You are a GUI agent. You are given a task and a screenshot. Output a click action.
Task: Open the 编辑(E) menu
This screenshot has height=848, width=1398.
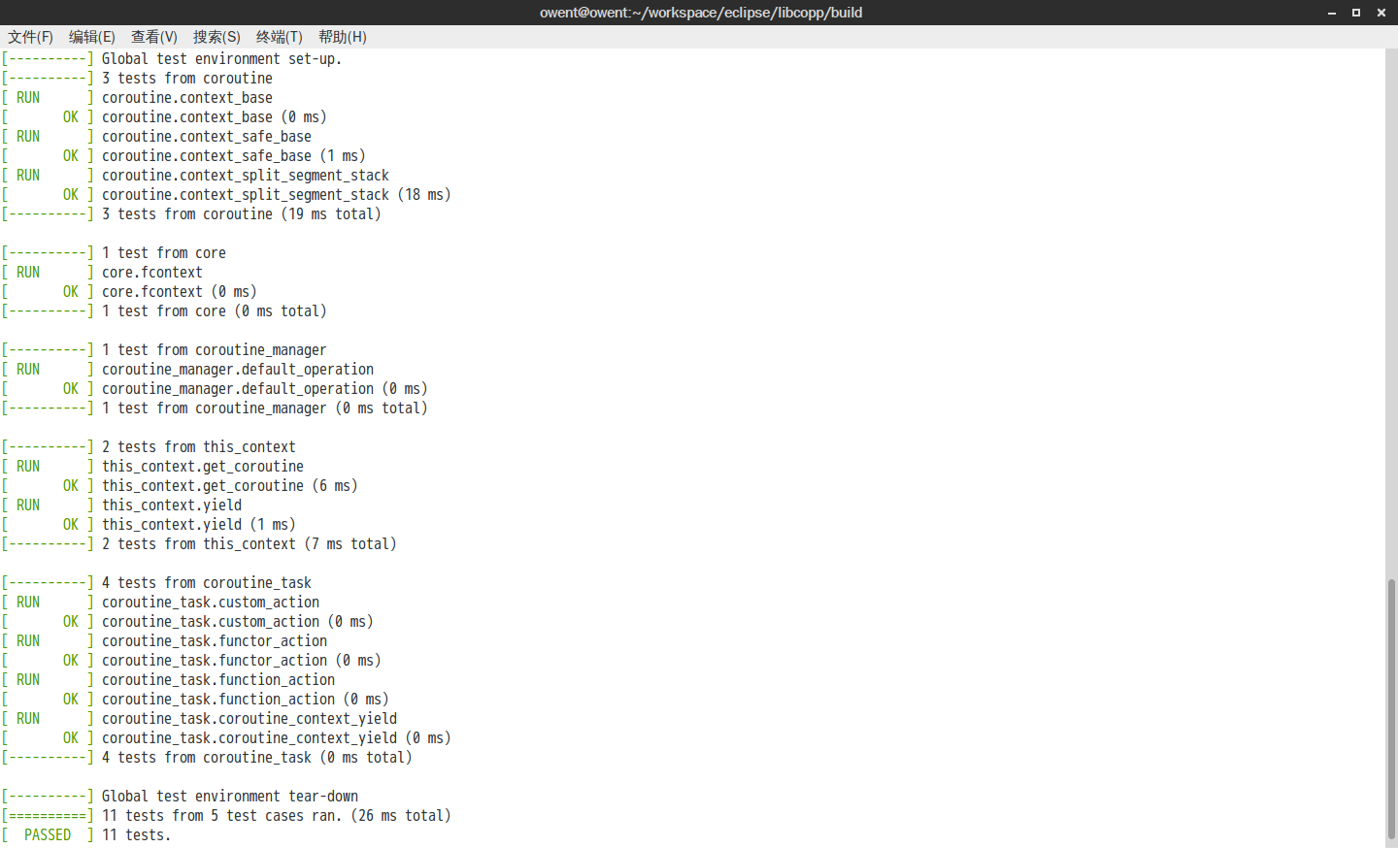pyautogui.click(x=92, y=37)
